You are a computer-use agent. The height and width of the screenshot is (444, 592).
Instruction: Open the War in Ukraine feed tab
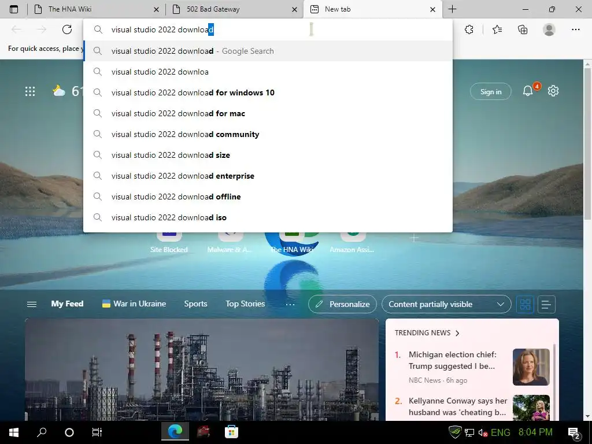(x=134, y=304)
